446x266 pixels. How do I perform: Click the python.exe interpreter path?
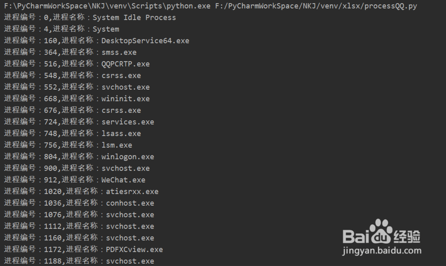[107, 6]
